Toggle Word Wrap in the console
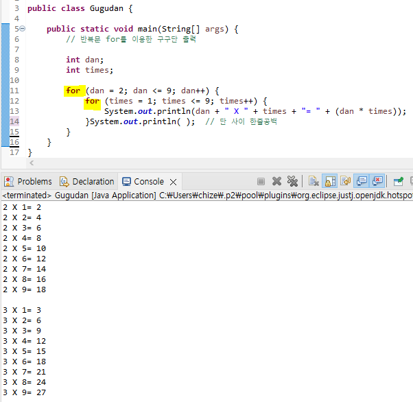The image size is (413, 402). 345,182
